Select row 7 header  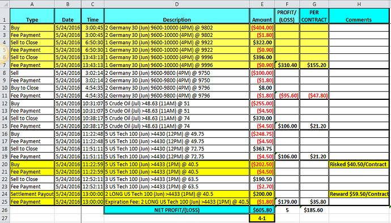pyautogui.click(x=5, y=65)
